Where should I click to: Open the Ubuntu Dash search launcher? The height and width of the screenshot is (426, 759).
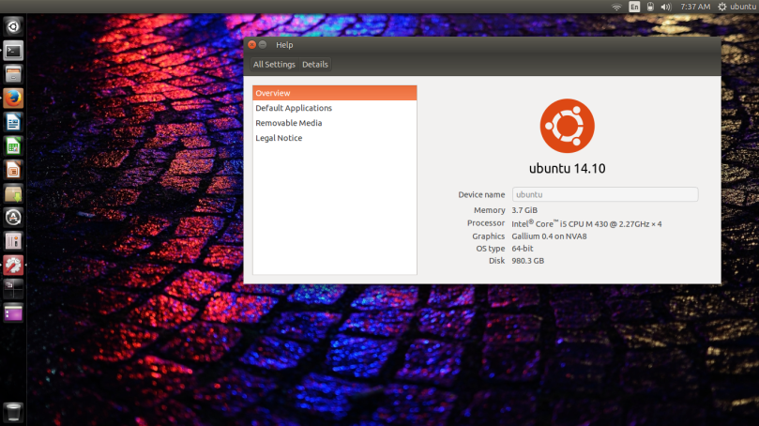pyautogui.click(x=13, y=26)
